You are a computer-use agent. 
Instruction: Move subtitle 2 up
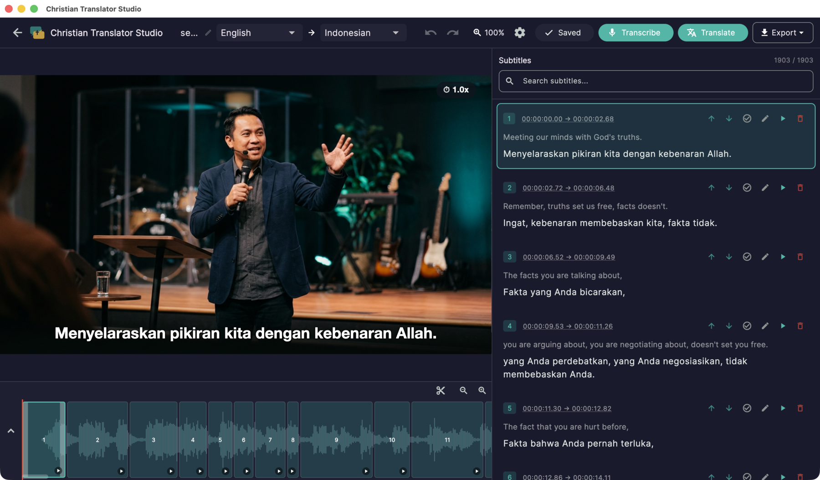pyautogui.click(x=711, y=188)
